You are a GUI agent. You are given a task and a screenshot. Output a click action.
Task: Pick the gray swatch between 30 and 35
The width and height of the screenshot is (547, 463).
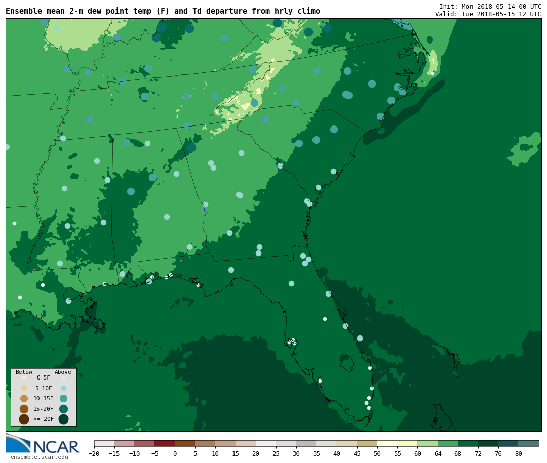tap(306, 443)
